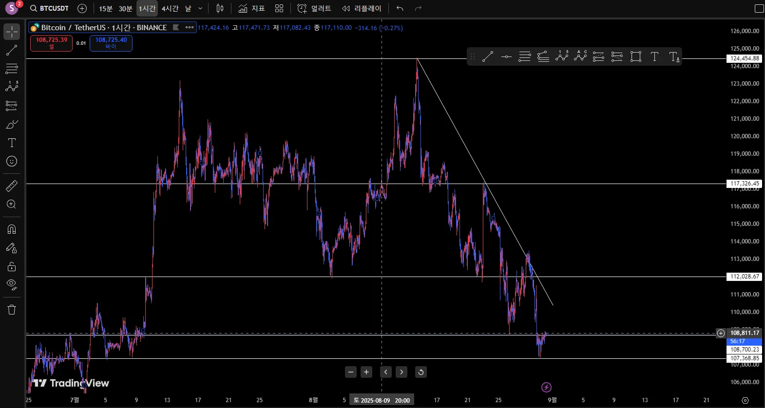This screenshot has width=765, height=408.
Task: Undo the last chart action
Action: [400, 8]
